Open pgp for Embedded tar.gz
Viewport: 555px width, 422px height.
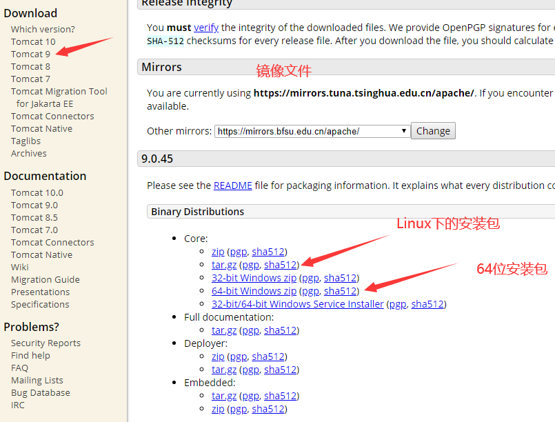point(251,396)
